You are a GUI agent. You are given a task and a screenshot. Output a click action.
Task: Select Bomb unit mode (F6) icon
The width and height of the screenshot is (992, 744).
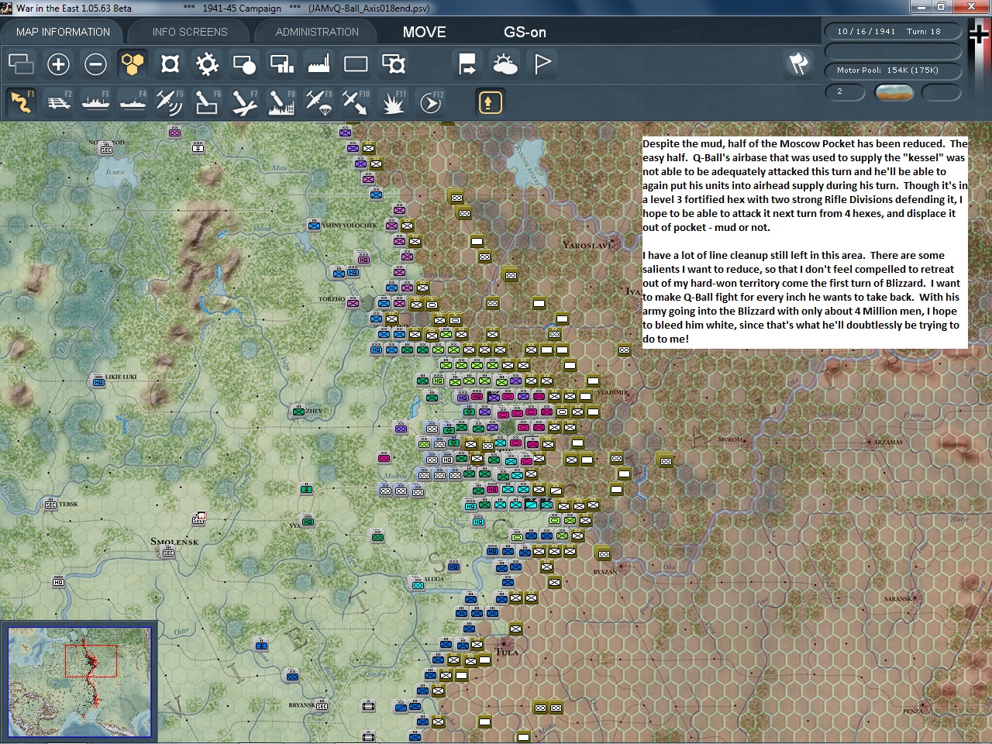(x=207, y=102)
